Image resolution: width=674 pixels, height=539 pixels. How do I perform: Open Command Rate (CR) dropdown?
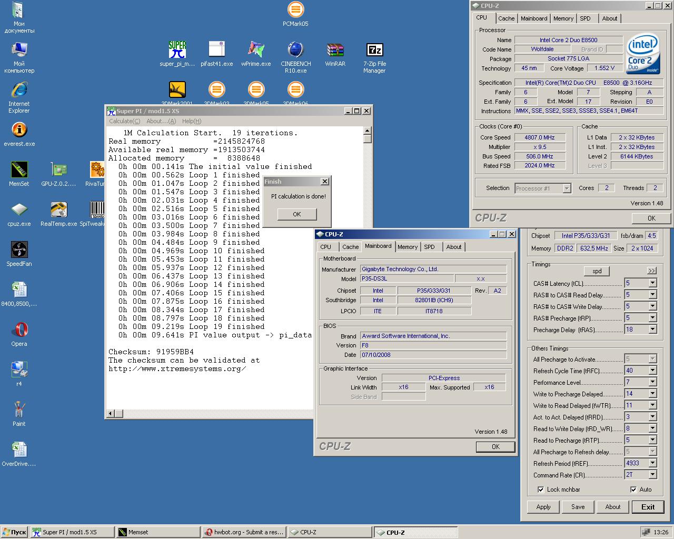[652, 475]
